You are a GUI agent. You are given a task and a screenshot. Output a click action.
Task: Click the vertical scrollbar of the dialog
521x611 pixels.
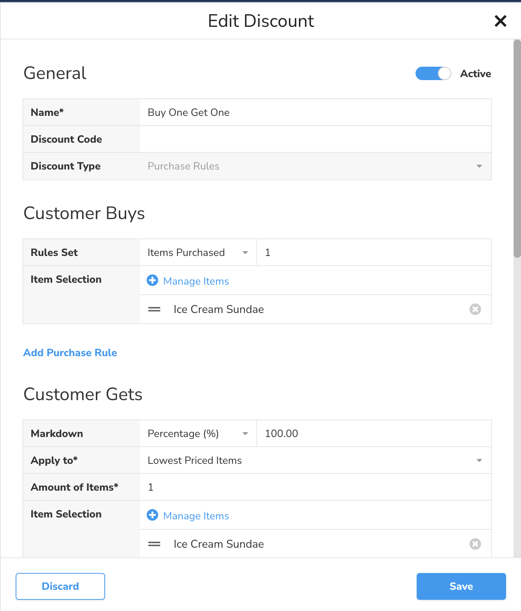pos(517,149)
